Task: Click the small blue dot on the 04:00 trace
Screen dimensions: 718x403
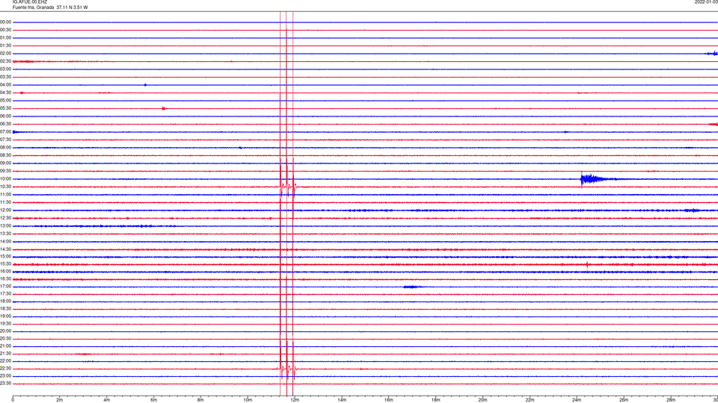Action: click(145, 85)
